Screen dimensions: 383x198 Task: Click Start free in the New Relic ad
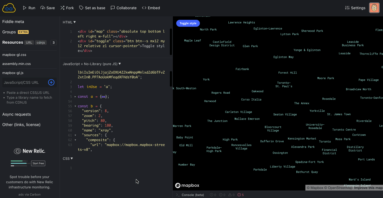pyautogui.click(x=38, y=163)
